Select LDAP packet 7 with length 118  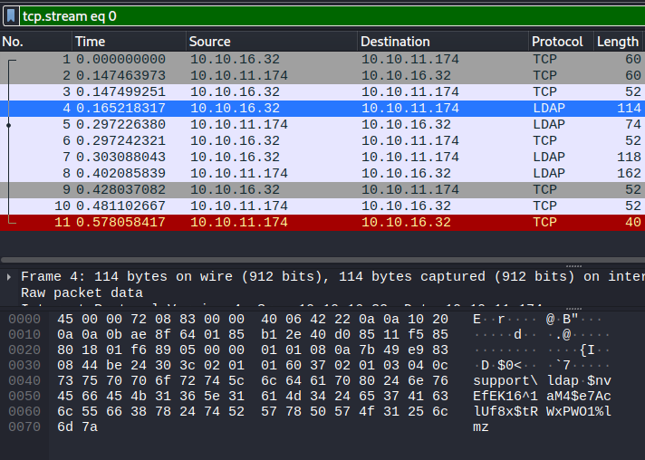(322, 158)
